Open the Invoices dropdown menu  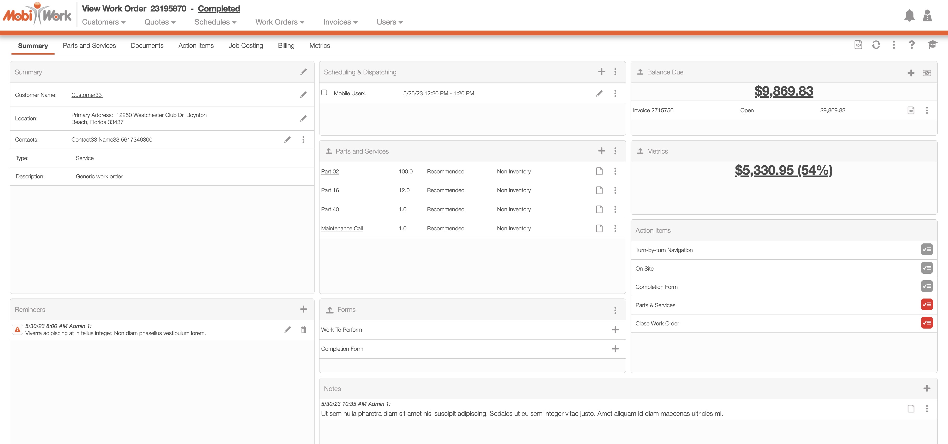coord(340,22)
